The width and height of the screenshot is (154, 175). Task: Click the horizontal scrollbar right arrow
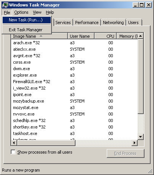[135, 143]
